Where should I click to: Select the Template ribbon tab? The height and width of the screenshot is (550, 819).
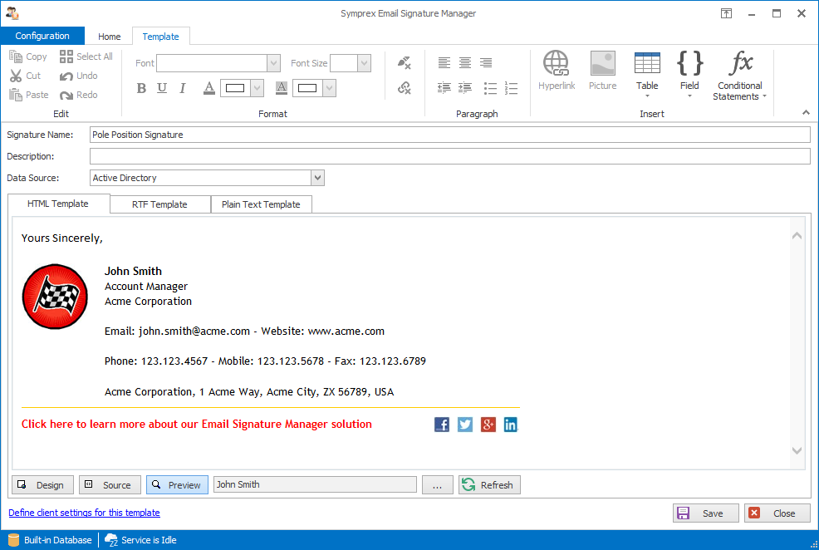160,37
